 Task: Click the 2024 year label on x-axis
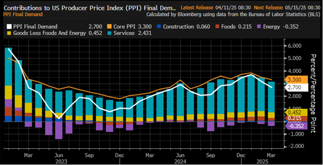[181, 161]
